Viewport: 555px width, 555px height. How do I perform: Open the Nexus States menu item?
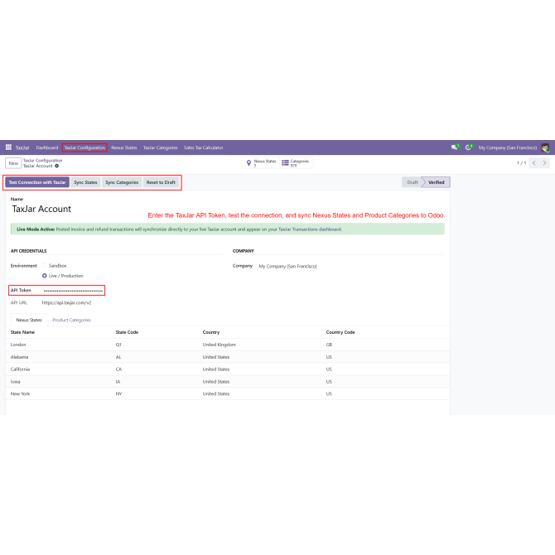click(x=124, y=147)
